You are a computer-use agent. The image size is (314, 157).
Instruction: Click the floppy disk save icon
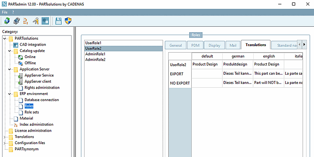pos(59,21)
